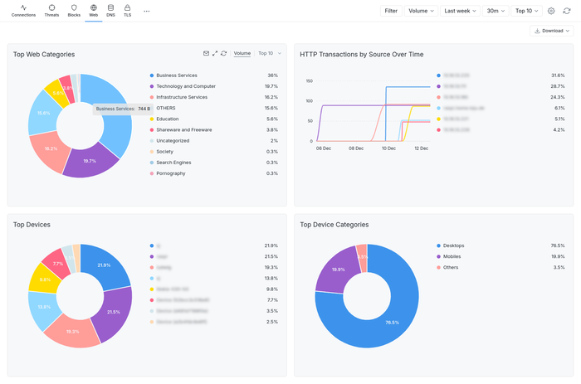
Task: Toggle Desktops legend in Top Device Categories
Action: pyautogui.click(x=455, y=245)
